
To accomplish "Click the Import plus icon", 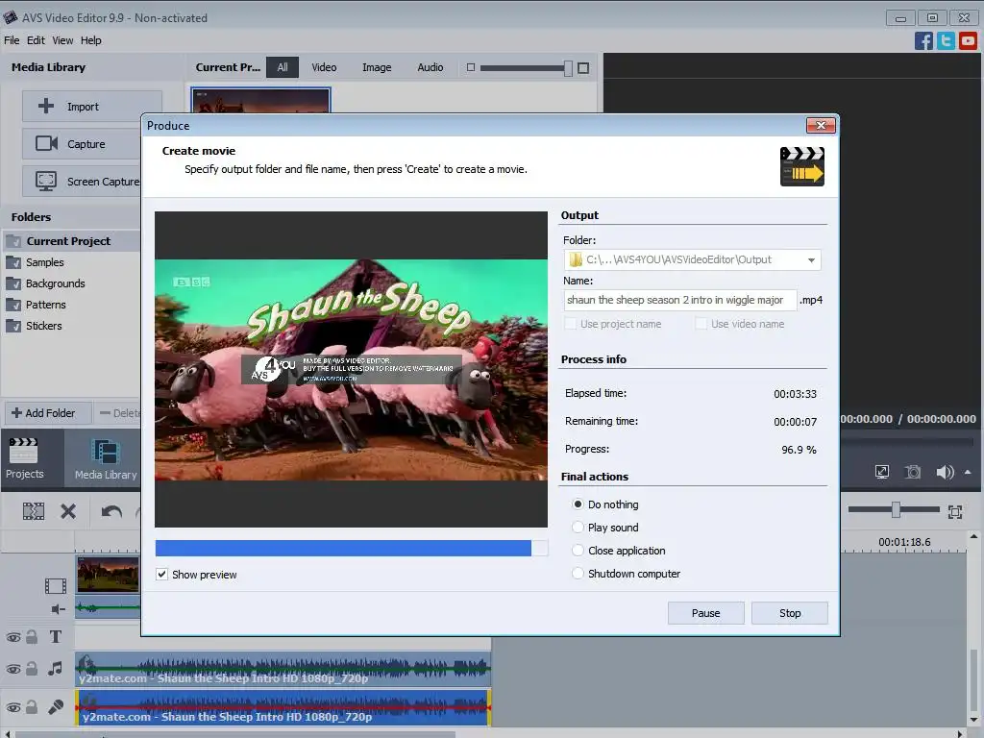I will 46,106.
